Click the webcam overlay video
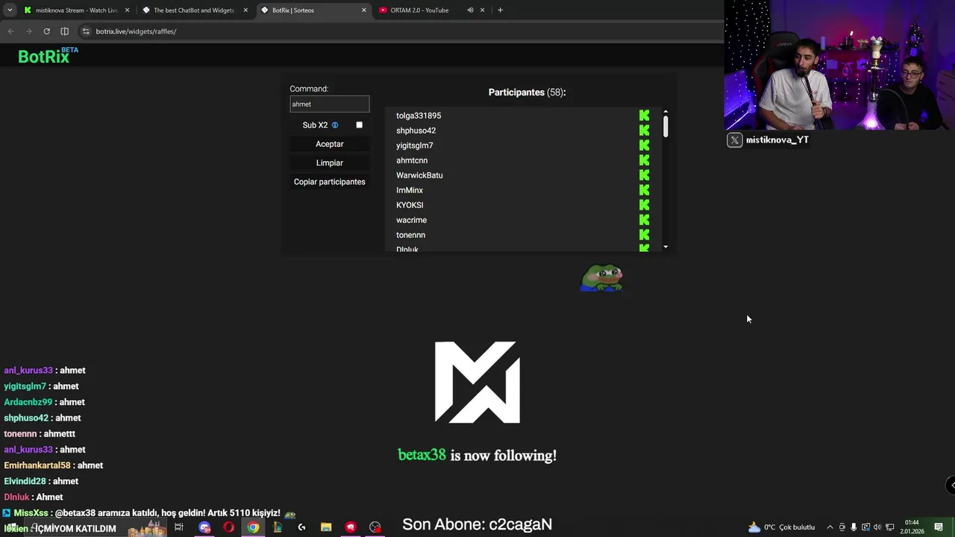The image size is (955, 537). (x=839, y=65)
